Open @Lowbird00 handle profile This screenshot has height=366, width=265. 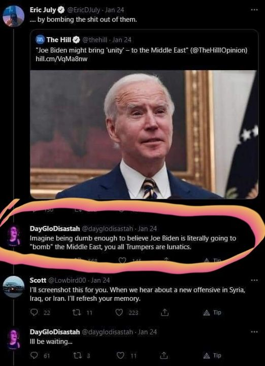(67, 280)
